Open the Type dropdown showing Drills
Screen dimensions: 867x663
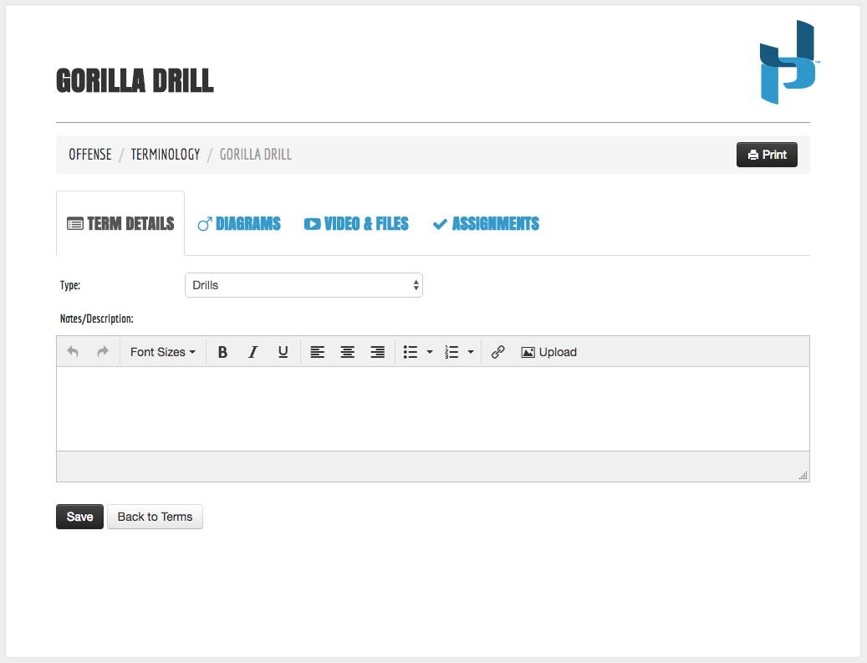(x=303, y=285)
